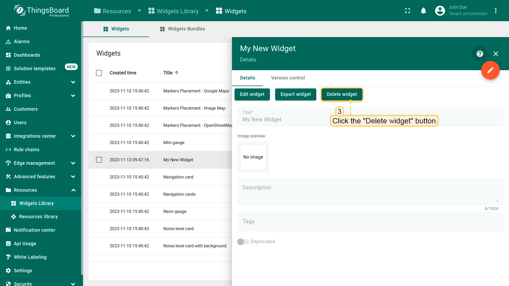
Task: Click the fullscreen toggle icon
Action: [407, 11]
